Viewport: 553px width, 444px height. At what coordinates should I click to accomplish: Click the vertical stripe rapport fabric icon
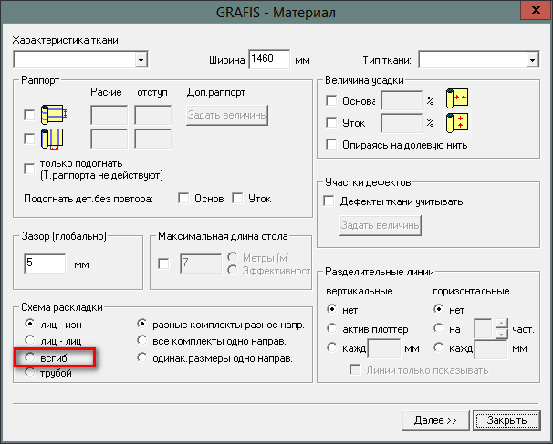pos(51,139)
